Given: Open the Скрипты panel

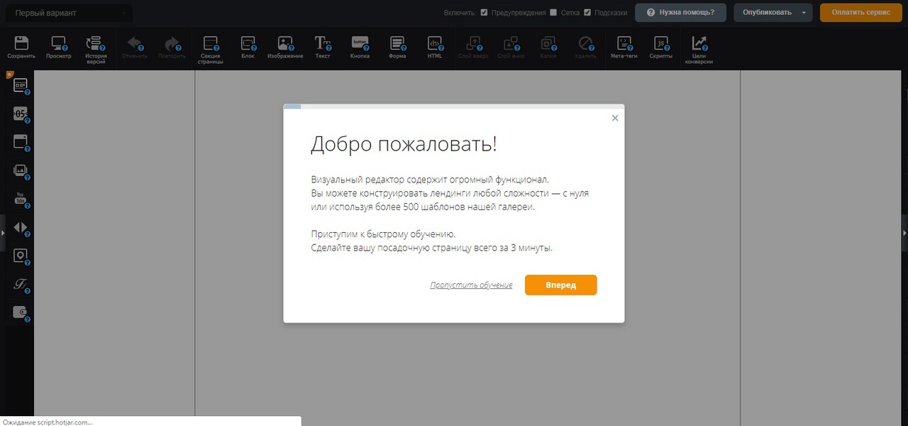Looking at the screenshot, I should (x=660, y=43).
